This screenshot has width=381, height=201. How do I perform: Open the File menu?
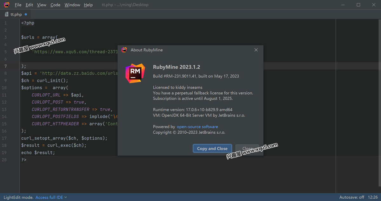click(x=18, y=5)
